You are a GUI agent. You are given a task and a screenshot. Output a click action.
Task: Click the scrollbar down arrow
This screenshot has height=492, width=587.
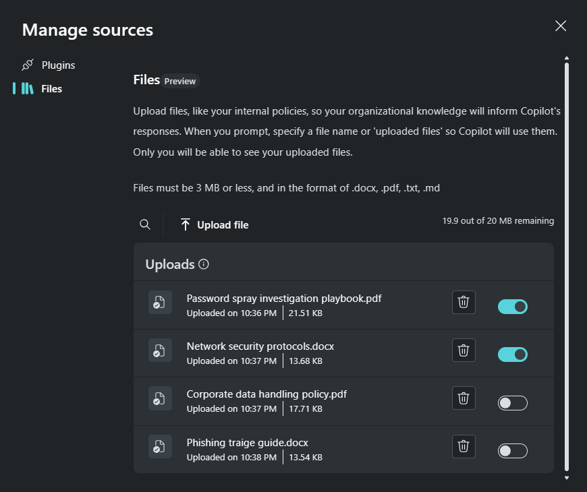click(566, 478)
